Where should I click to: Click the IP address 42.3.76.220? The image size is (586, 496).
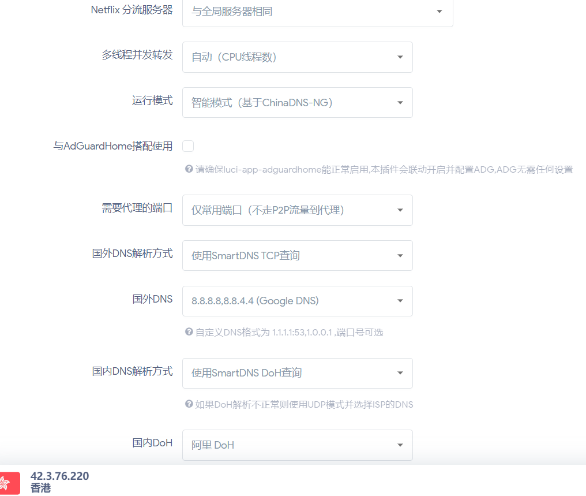click(60, 476)
